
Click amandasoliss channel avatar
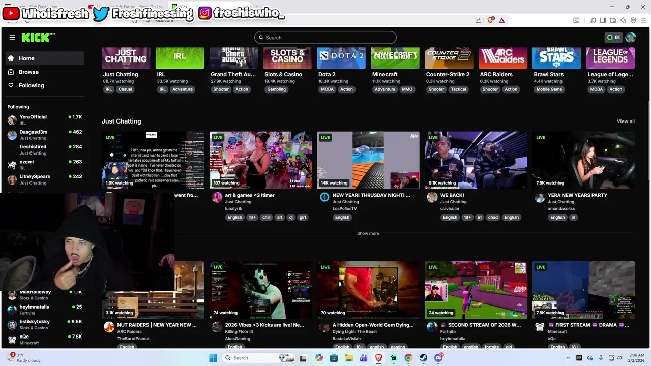point(540,197)
